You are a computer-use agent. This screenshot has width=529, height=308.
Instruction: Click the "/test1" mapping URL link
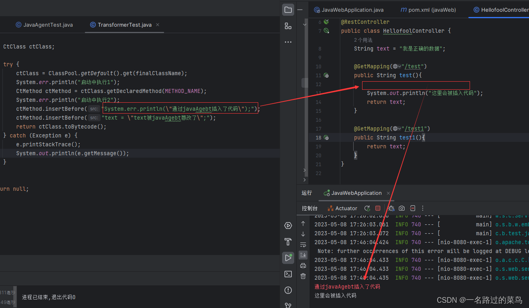pos(414,129)
